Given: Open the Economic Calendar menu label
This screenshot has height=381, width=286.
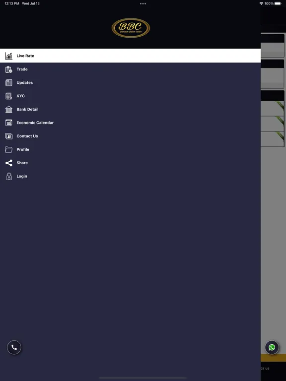Looking at the screenshot, I should 35,123.
